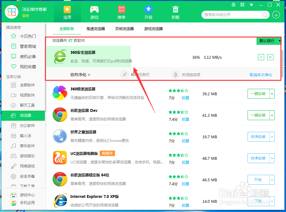Select 视频软件 category
The height and width of the screenshot is (212, 286).
[x=23, y=95]
